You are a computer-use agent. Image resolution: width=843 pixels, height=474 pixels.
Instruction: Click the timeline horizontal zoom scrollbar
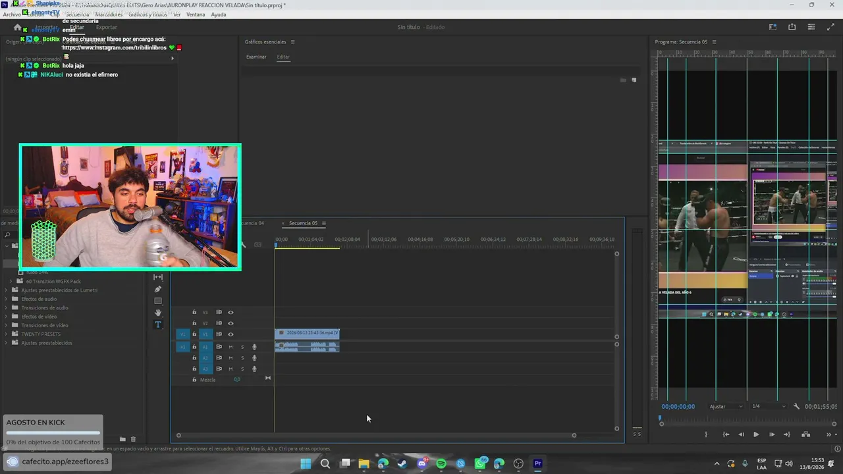[x=376, y=435]
